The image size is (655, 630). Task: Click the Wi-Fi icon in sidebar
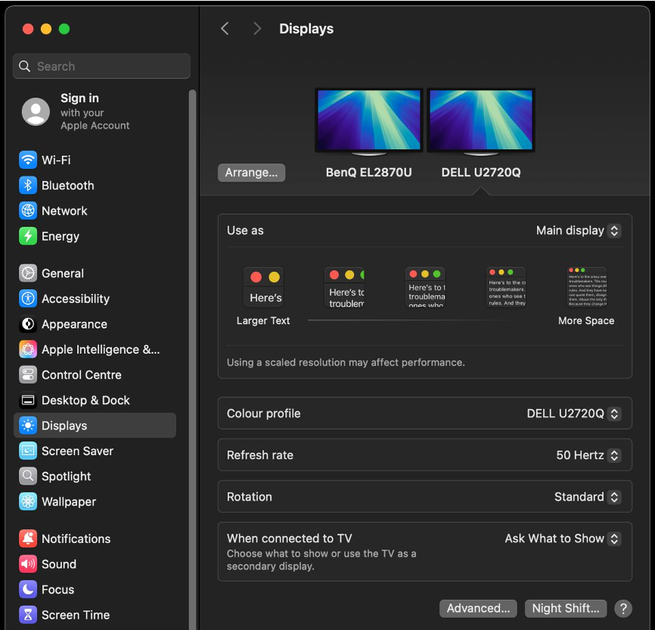coord(28,160)
